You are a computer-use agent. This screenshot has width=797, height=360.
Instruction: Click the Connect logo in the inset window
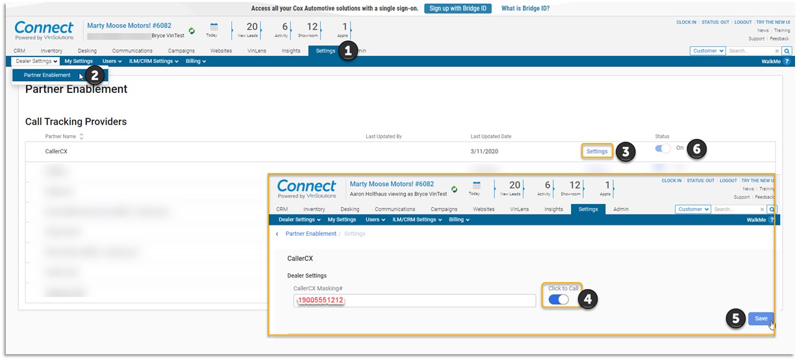click(307, 189)
